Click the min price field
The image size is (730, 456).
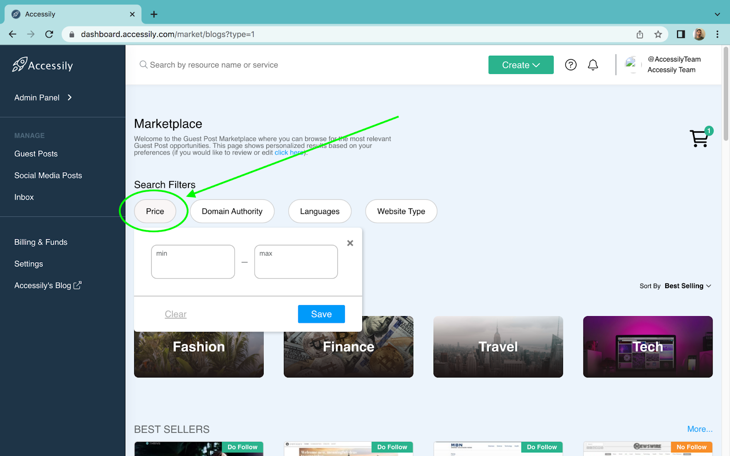tap(193, 262)
